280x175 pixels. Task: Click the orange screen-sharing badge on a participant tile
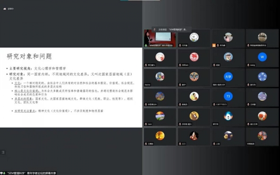(214, 45)
